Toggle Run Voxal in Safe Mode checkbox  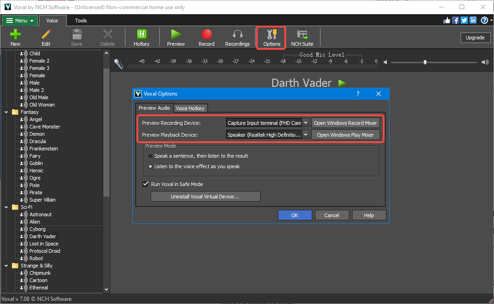[145, 184]
